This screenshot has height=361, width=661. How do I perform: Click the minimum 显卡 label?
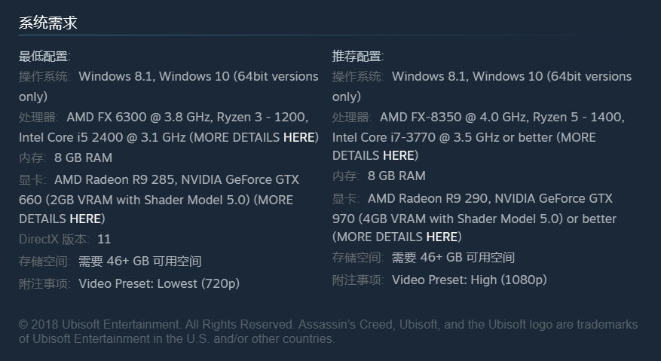pyautogui.click(x=32, y=179)
